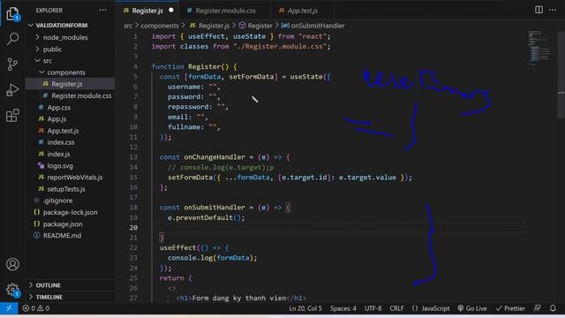Click components in the breadcrumb

point(160,26)
